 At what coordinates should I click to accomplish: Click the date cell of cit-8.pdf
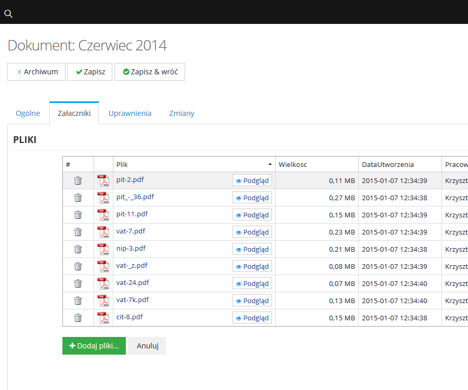400,318
